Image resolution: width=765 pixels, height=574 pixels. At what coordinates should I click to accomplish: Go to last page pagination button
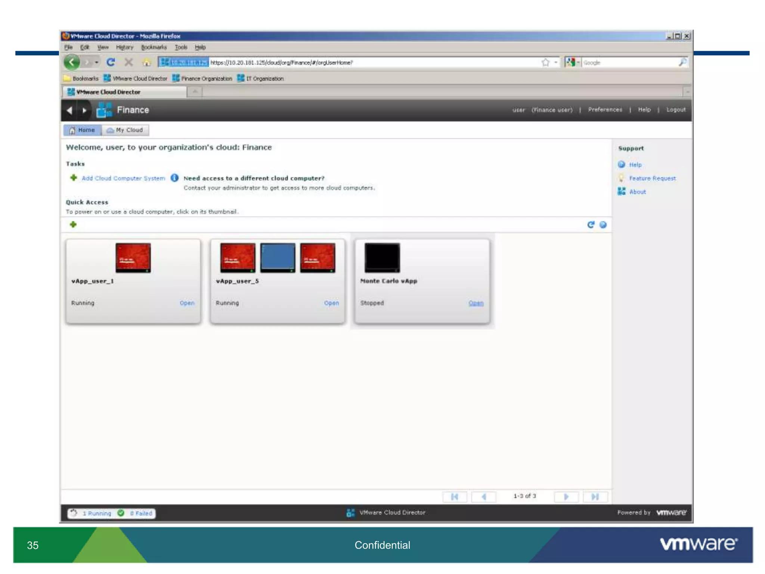point(595,497)
